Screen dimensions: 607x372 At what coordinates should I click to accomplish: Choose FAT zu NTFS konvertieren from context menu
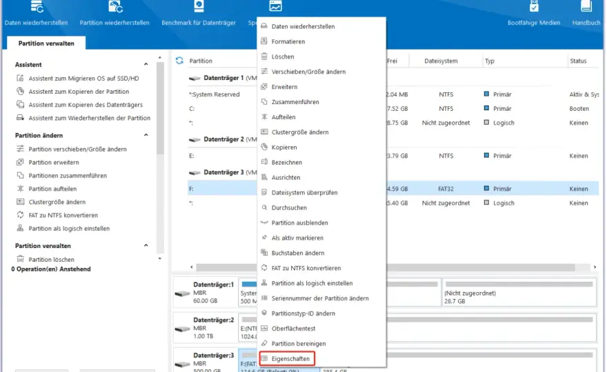321,267
